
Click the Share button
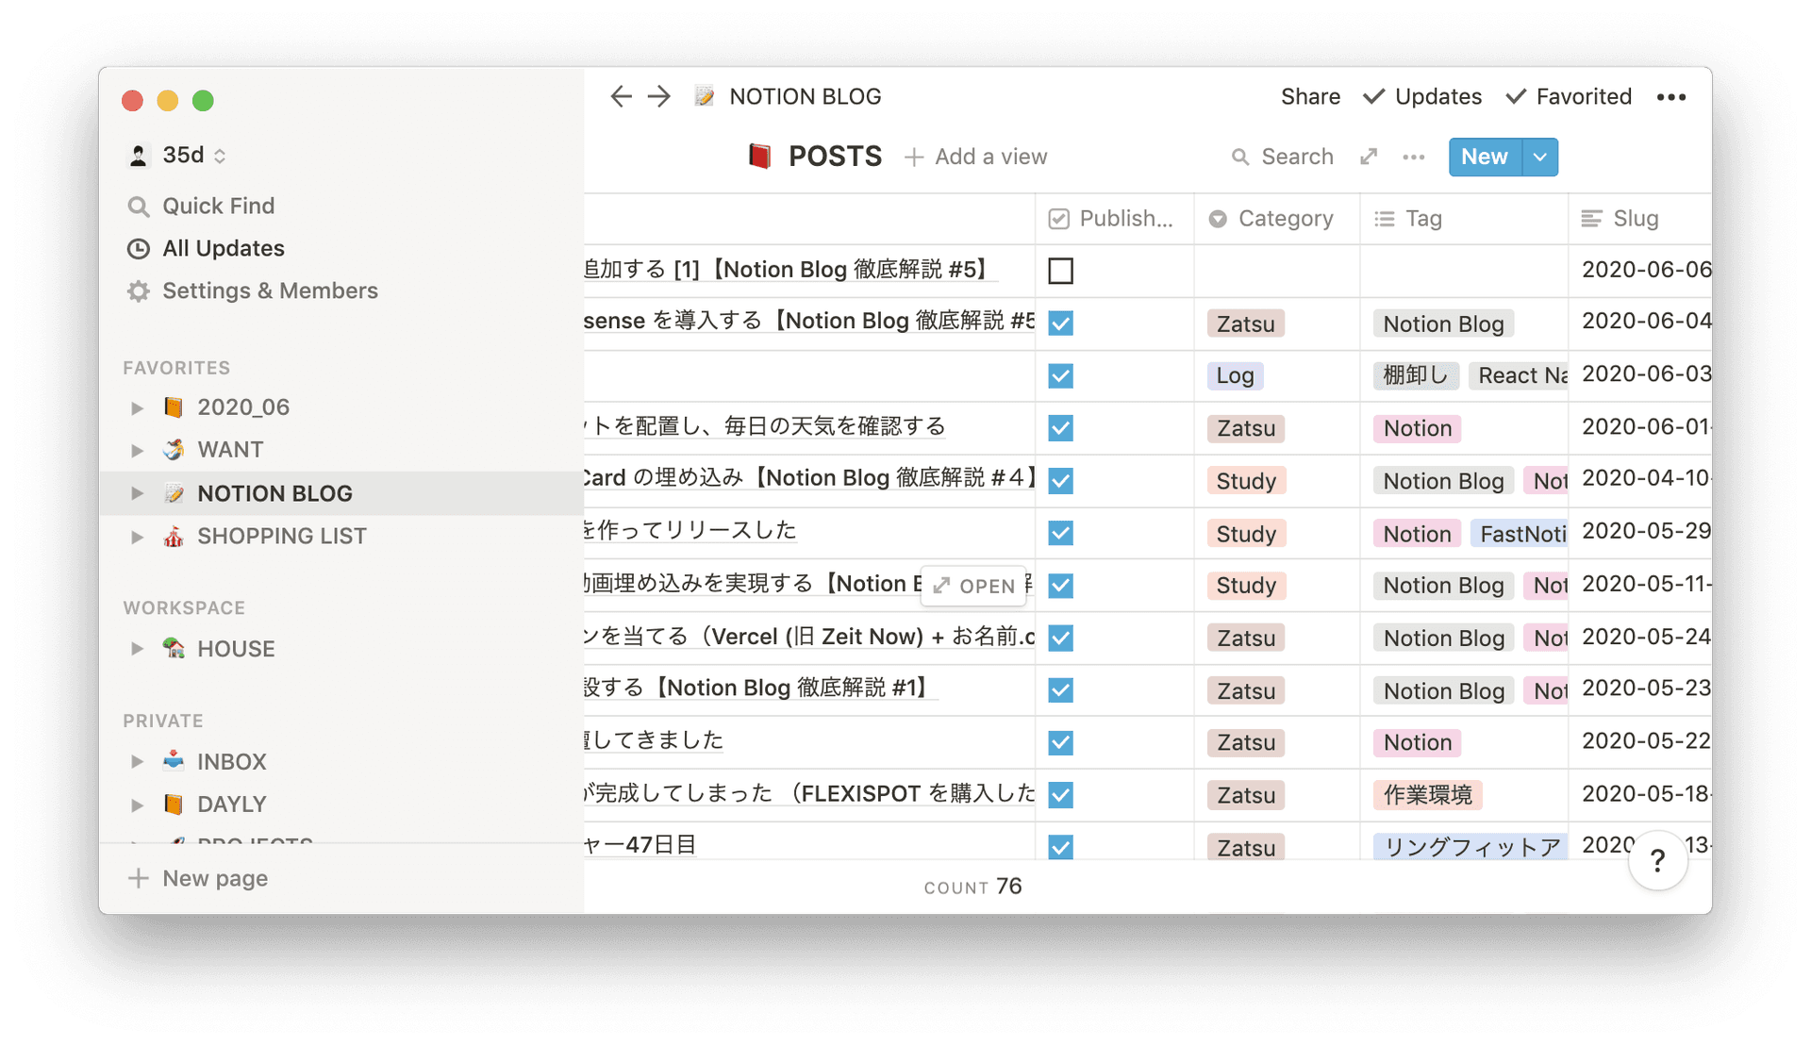pos(1310,97)
